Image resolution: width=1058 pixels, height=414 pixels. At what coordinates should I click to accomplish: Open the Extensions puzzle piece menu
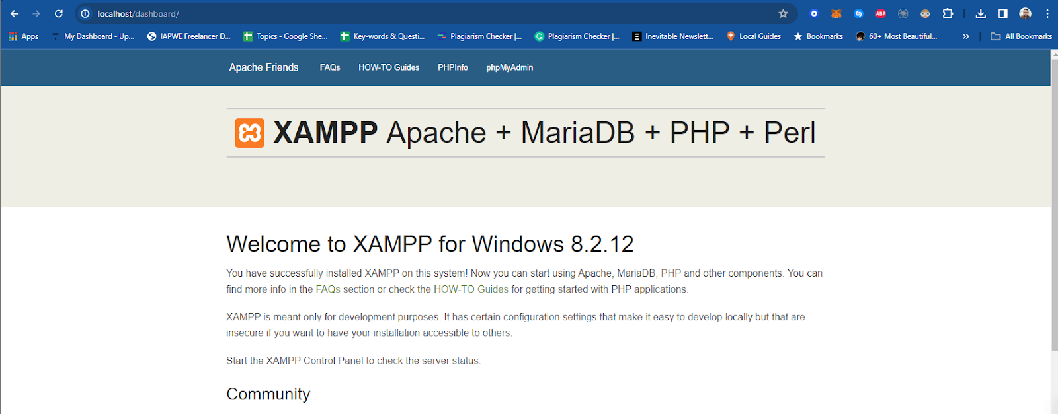(x=948, y=13)
